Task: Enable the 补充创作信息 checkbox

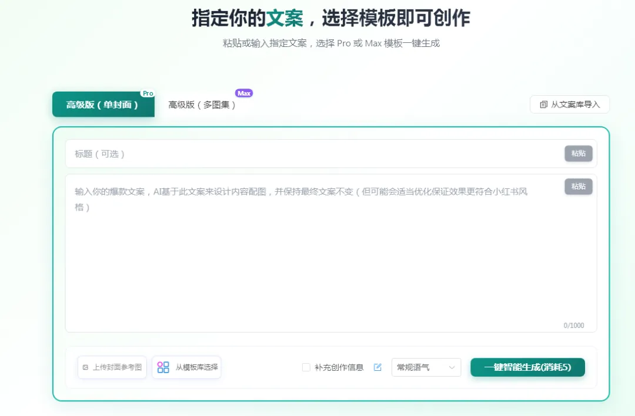Action: click(306, 367)
